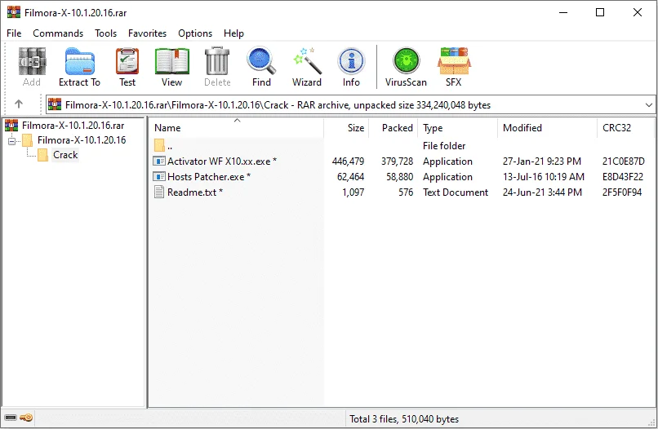
Task: Click size value 446,479
Action: [348, 161]
